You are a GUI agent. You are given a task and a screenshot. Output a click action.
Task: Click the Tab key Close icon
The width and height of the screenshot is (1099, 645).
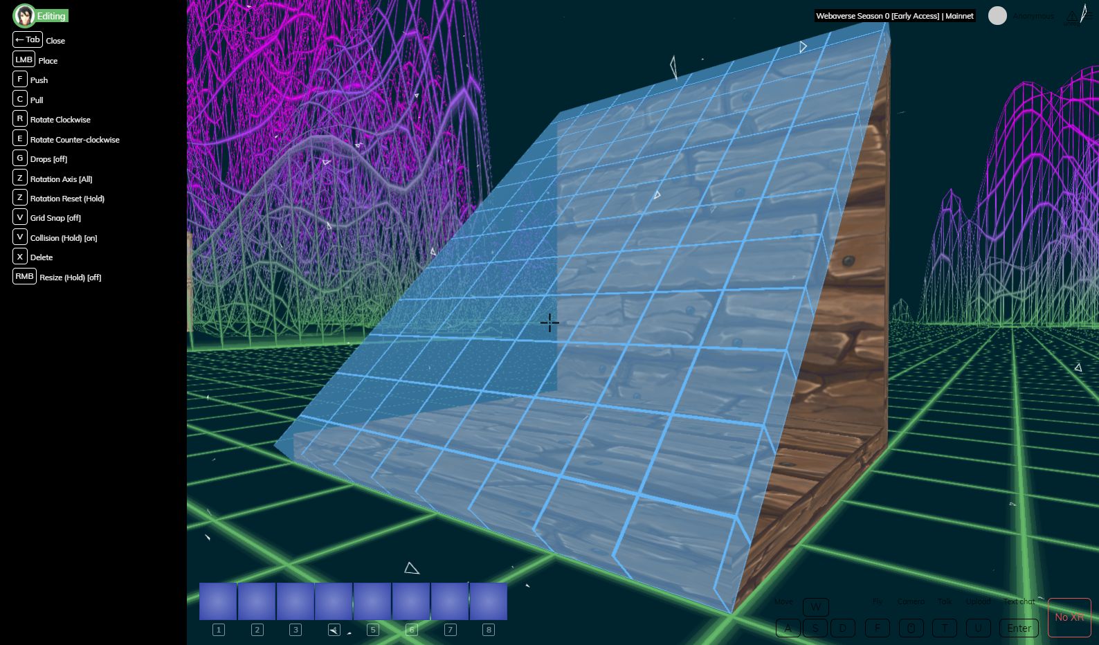[x=28, y=40]
